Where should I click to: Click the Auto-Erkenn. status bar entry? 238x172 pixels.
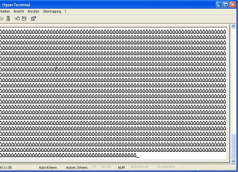pos(48,168)
